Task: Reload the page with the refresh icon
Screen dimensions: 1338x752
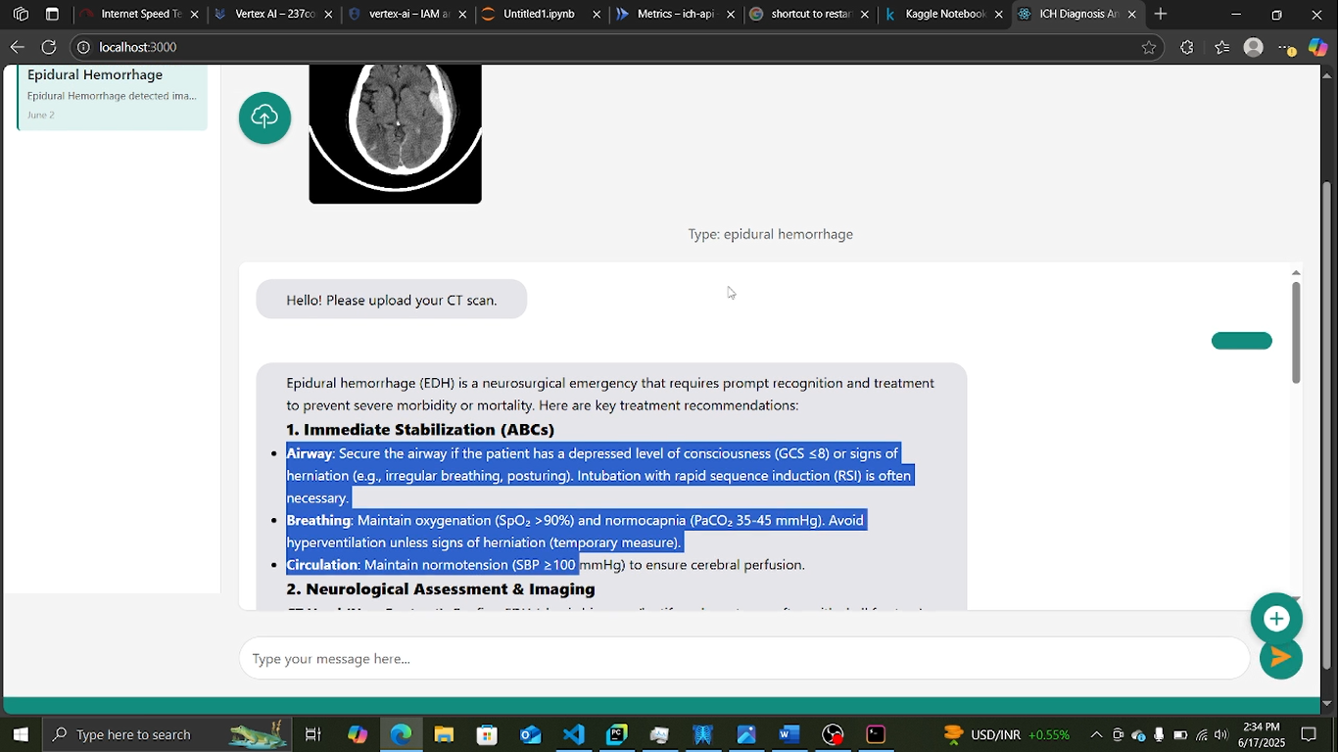Action: [x=49, y=47]
